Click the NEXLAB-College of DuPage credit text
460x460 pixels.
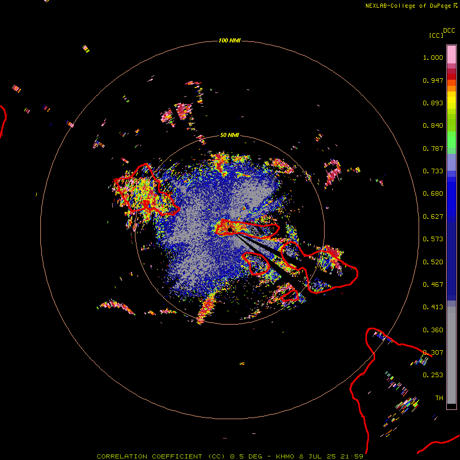pos(408,6)
